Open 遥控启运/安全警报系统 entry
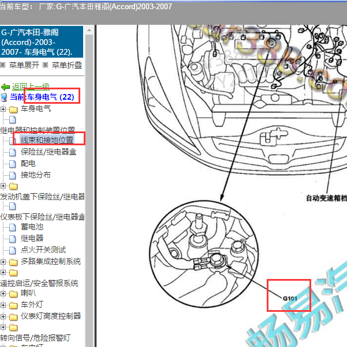 [x=39, y=283]
